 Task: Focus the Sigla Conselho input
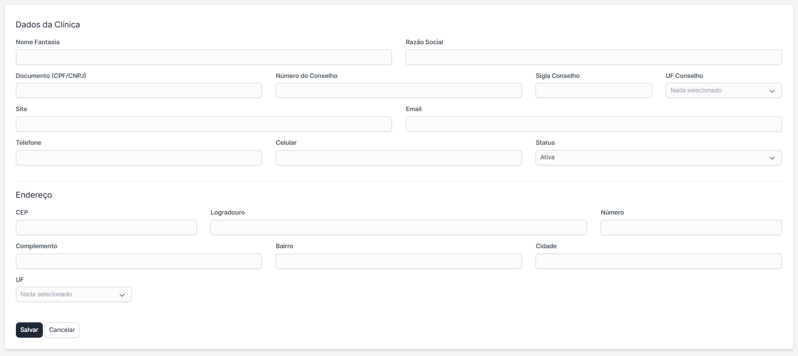[593, 90]
